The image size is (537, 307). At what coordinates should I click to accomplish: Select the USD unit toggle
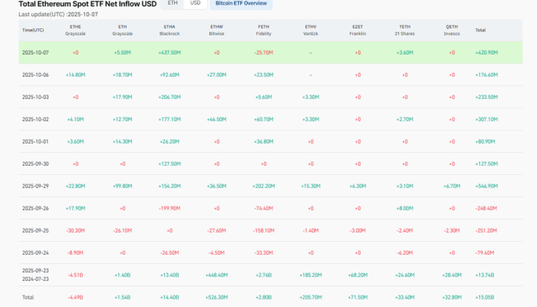(196, 4)
